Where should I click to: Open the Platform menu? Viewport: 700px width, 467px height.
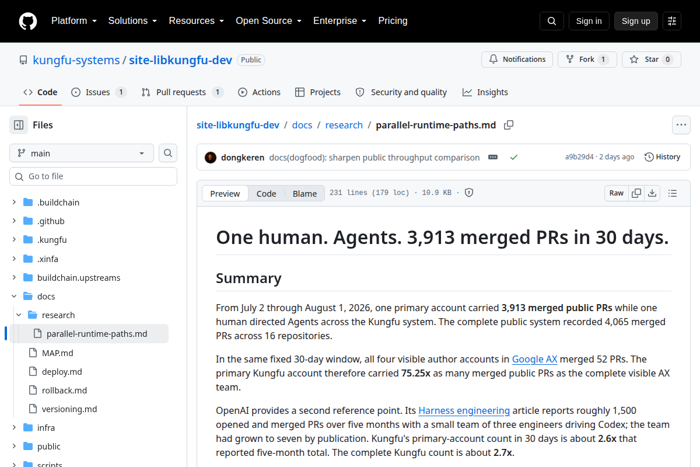[x=73, y=21]
